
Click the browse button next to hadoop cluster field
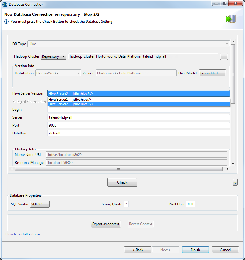224,56
